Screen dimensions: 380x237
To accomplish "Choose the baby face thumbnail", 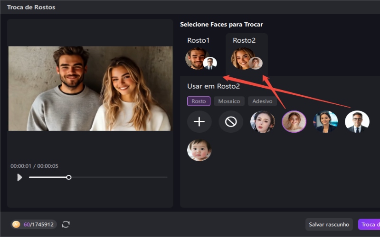I will pyautogui.click(x=199, y=150).
